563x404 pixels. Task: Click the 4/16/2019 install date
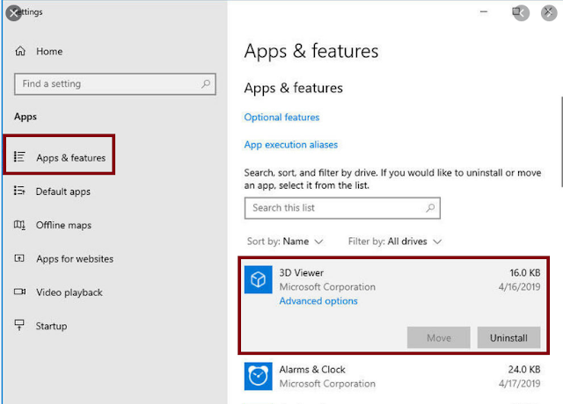tap(519, 287)
